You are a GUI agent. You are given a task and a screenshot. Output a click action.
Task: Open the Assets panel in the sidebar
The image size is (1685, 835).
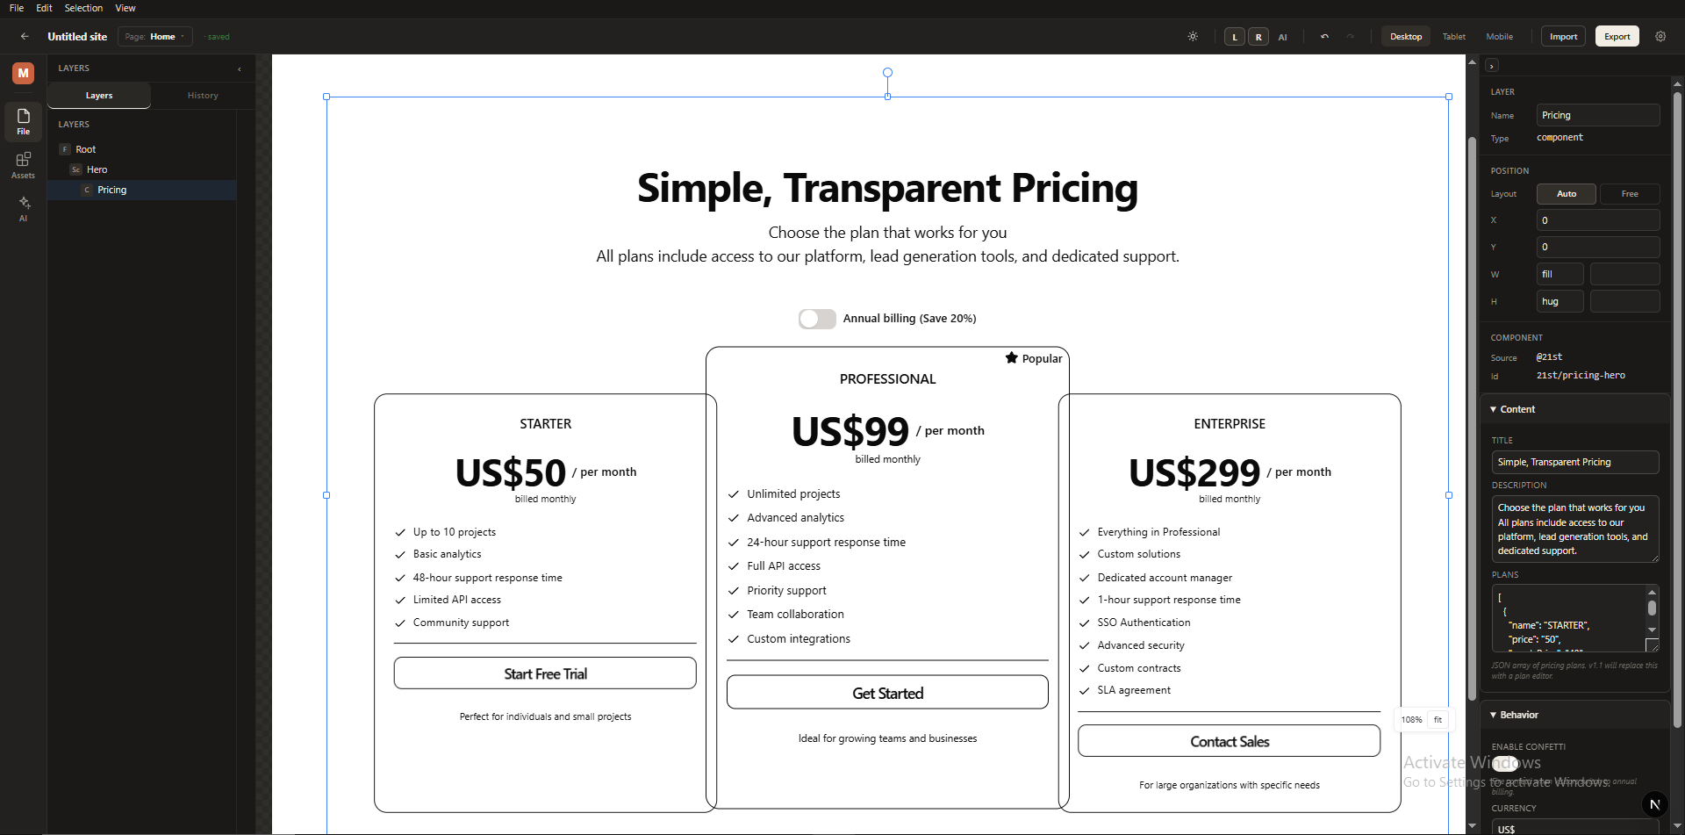[x=24, y=164]
